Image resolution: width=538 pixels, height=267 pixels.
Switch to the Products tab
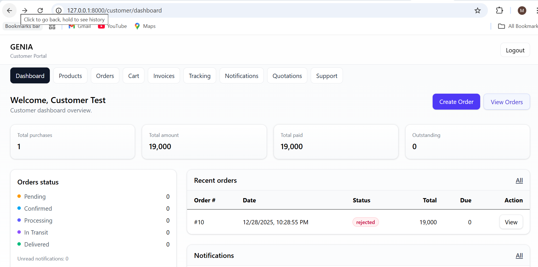70,75
